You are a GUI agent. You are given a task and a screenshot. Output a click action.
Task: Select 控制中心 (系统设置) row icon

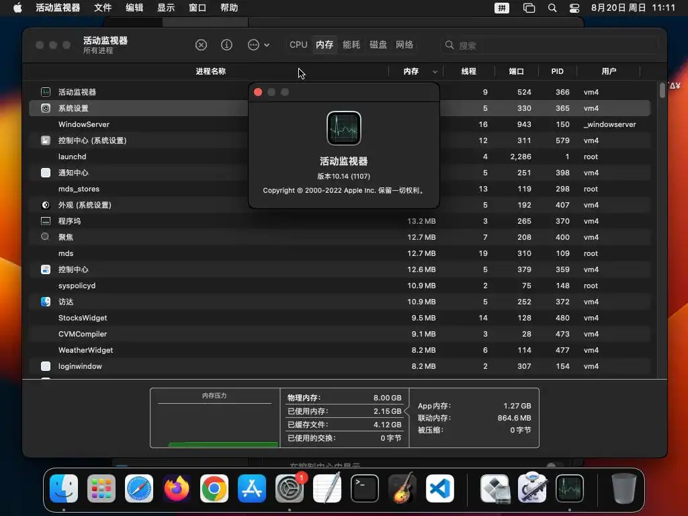pos(46,140)
